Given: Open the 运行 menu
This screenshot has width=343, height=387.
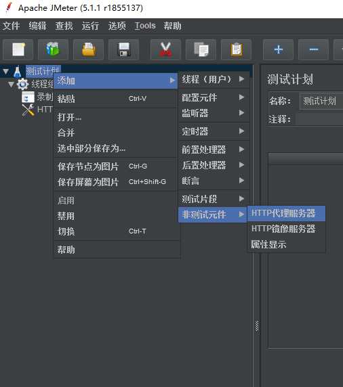Looking at the screenshot, I should click(x=90, y=26).
